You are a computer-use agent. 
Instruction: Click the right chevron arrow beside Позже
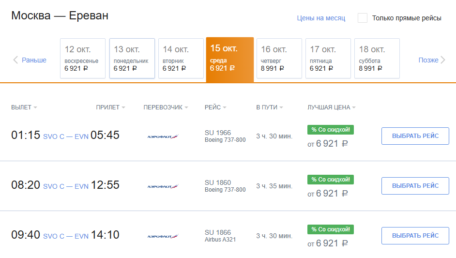(443, 60)
